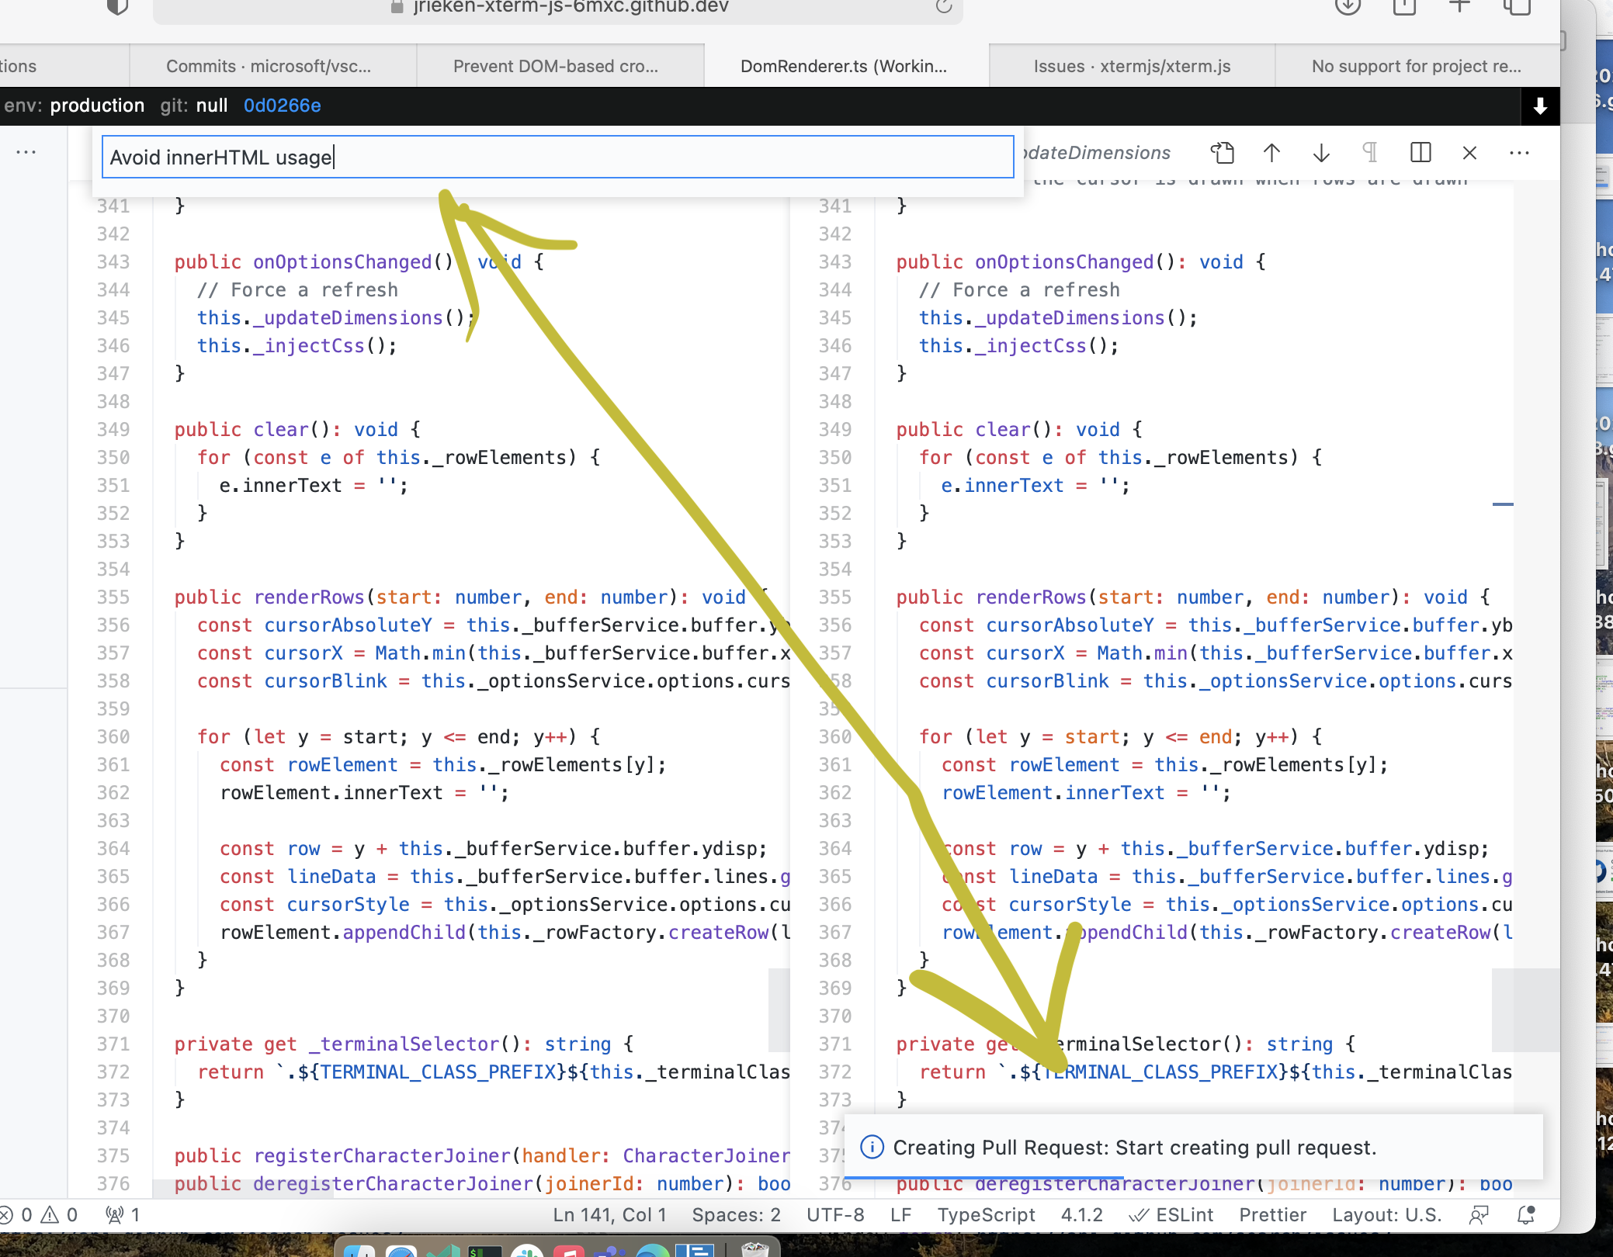The image size is (1613, 1257).
Task: Open commit hash 0d0266e link
Action: point(283,106)
